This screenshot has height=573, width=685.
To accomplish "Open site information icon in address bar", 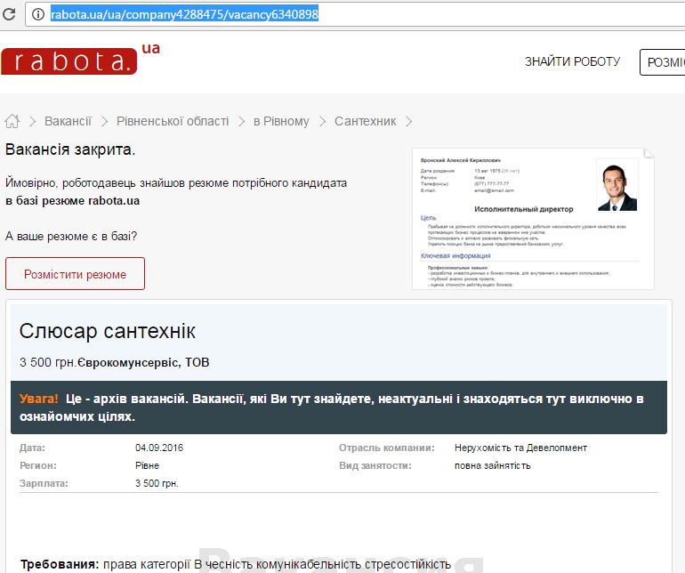I will pos(37,14).
